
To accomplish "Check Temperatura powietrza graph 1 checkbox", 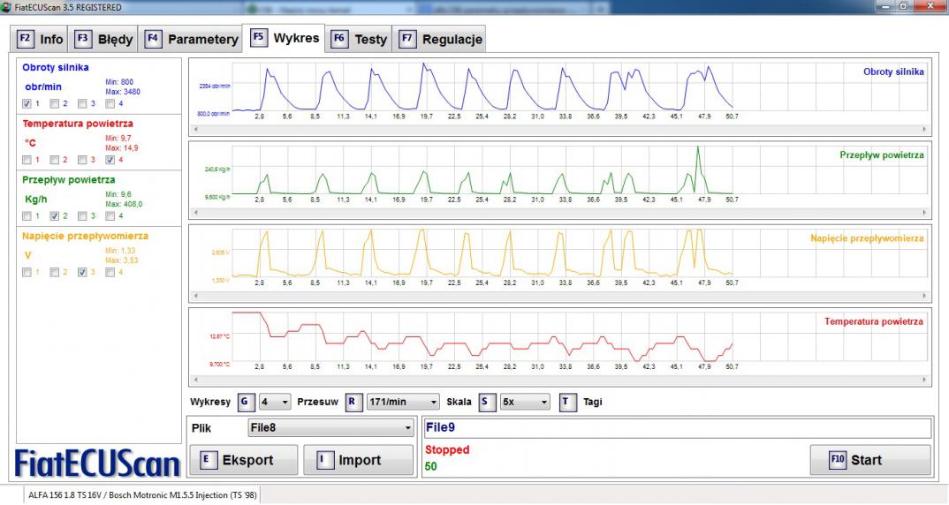I will pyautogui.click(x=27, y=160).
